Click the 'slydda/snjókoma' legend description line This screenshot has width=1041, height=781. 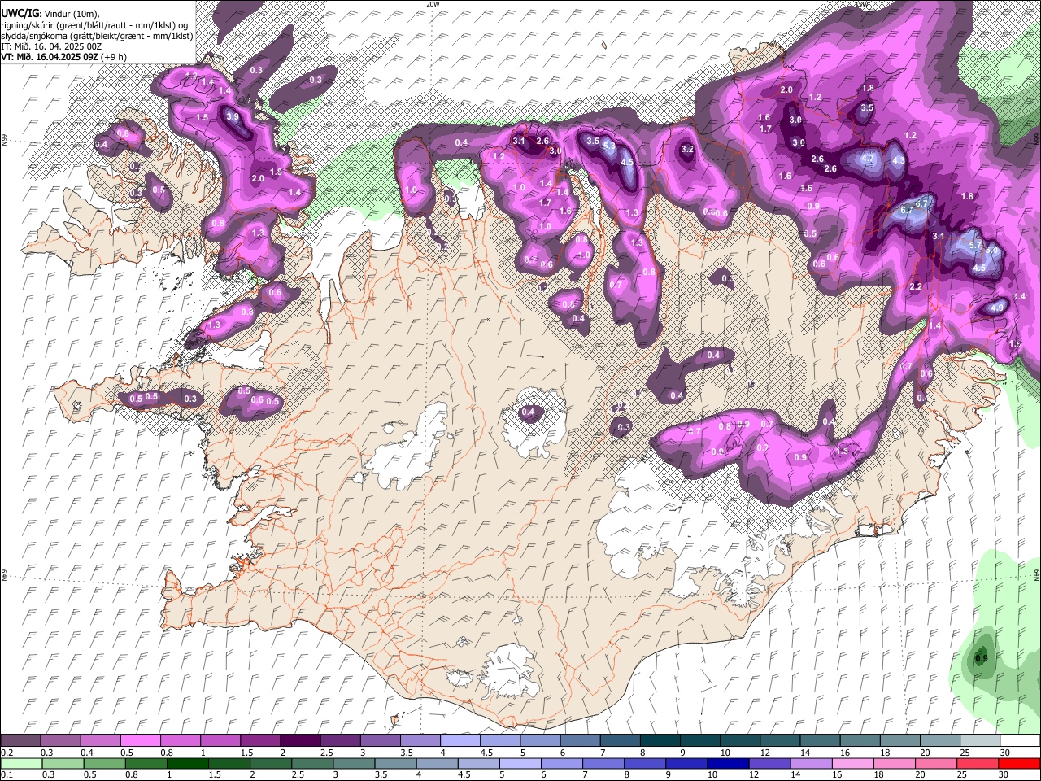[97, 36]
